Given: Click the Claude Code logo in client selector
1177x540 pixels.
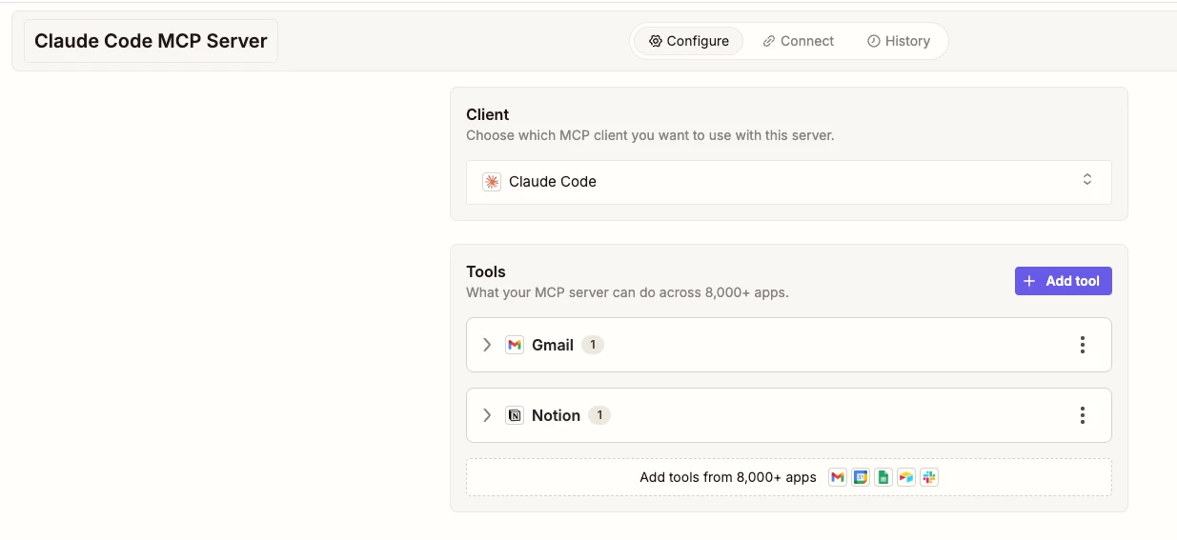Looking at the screenshot, I should (x=492, y=182).
